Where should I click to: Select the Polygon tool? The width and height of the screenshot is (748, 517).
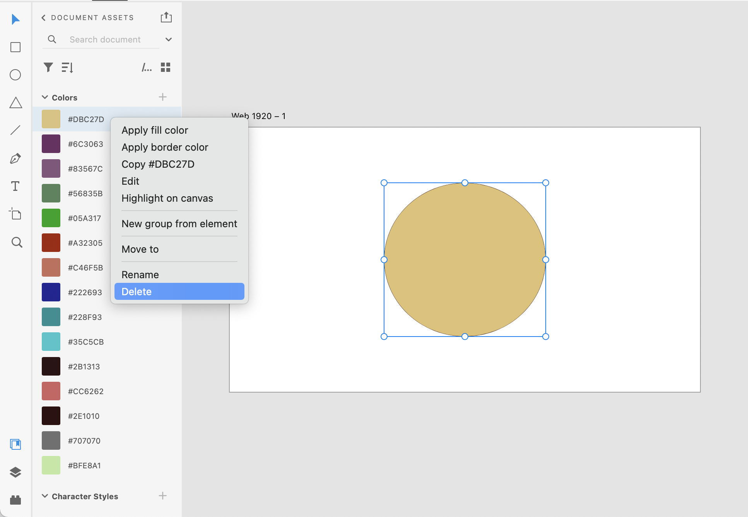15,103
